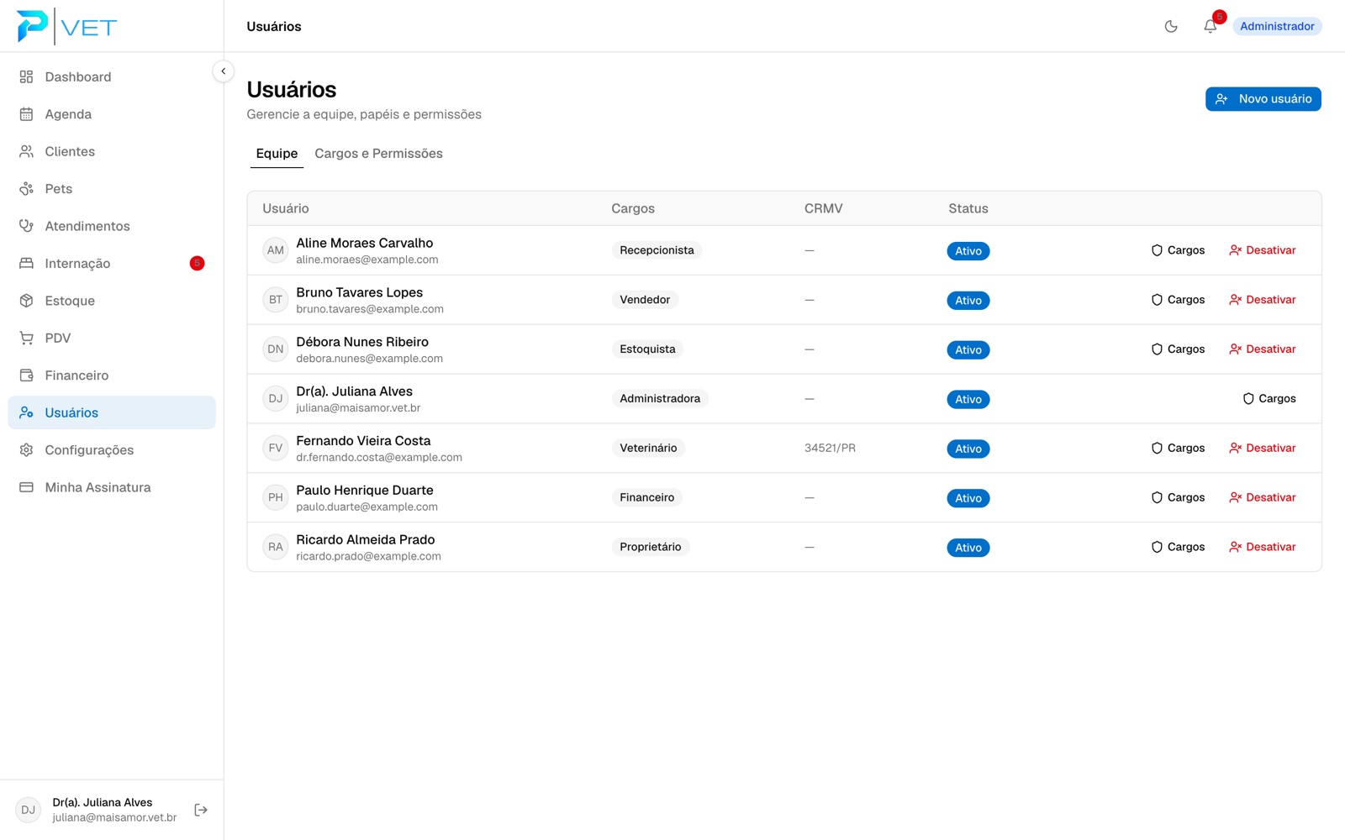
Task: Desativar Fernando Vieira Costa
Action: click(1262, 449)
